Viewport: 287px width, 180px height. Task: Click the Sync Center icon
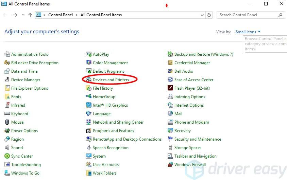tap(7, 156)
